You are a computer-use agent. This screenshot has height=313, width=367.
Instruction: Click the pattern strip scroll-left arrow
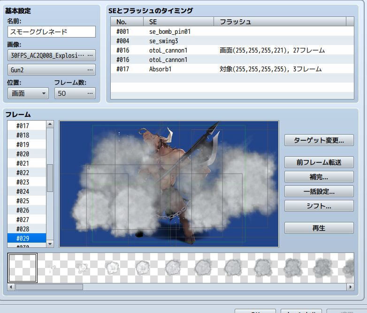tap(11, 287)
